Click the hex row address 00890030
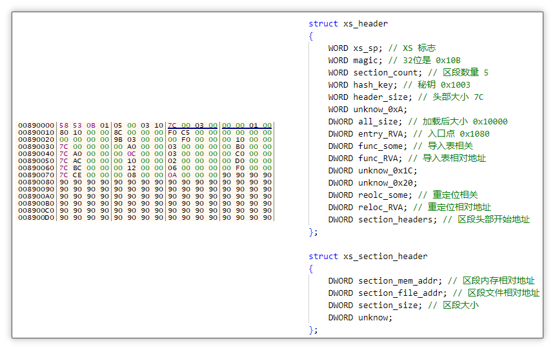The width and height of the screenshot is (555, 350). point(36,147)
